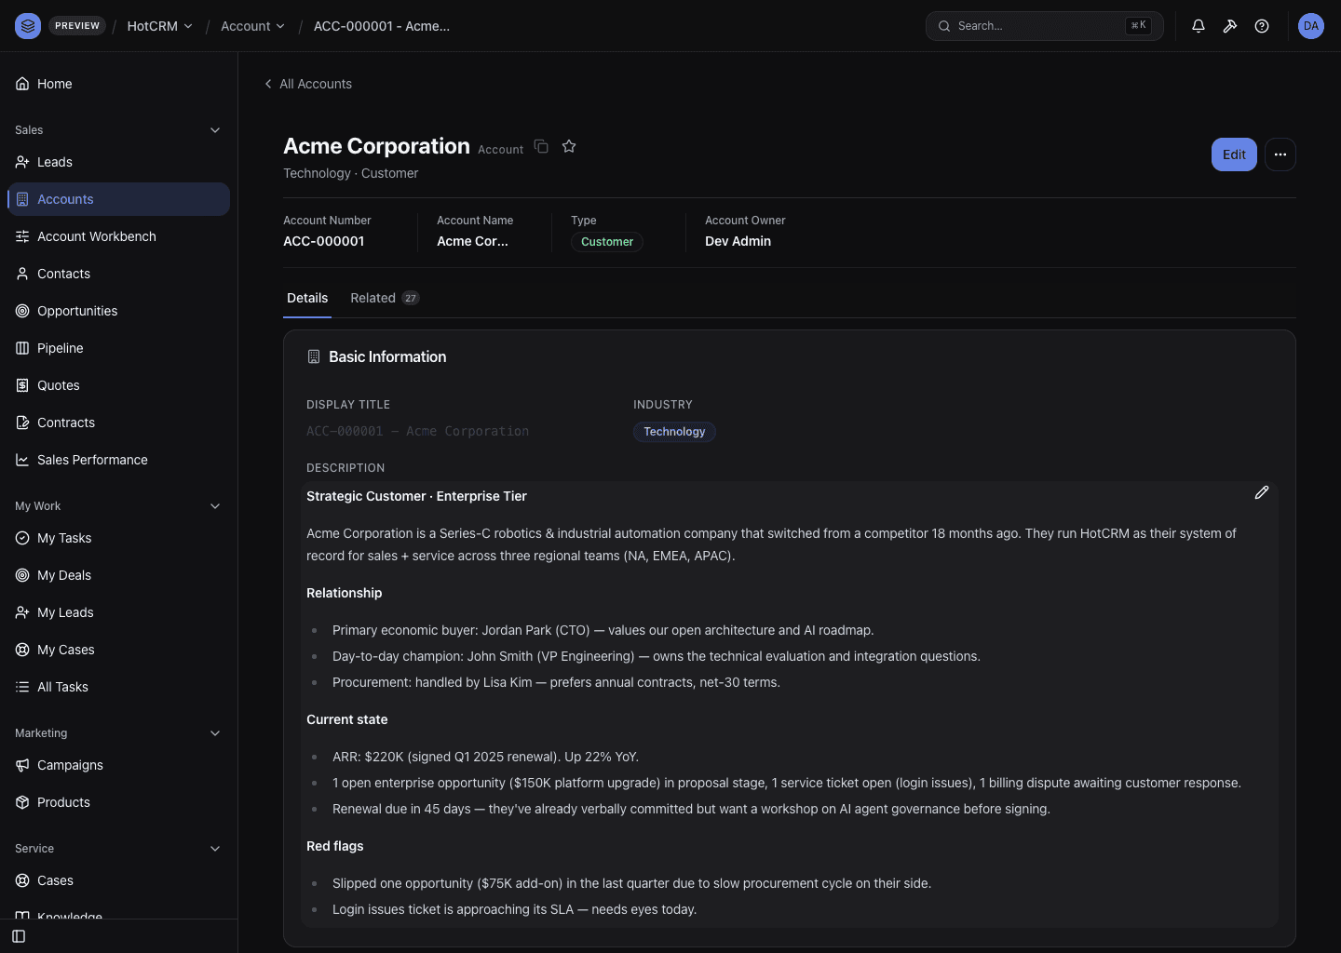The image size is (1341, 953).
Task: Open the tools hammer icon
Action: (x=1230, y=26)
